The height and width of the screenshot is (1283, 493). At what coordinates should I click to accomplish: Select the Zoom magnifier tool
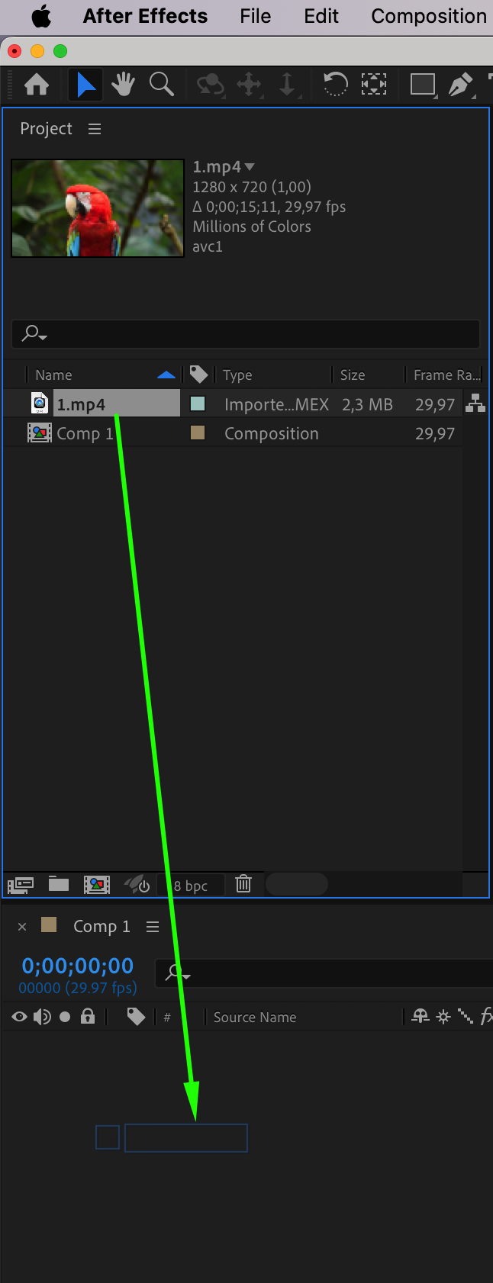161,84
